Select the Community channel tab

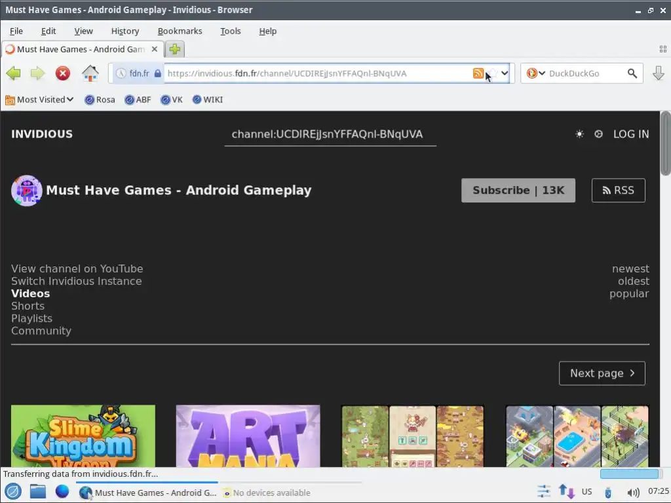click(41, 331)
